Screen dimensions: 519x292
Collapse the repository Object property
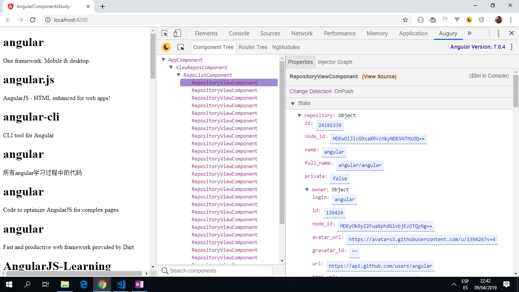point(299,115)
